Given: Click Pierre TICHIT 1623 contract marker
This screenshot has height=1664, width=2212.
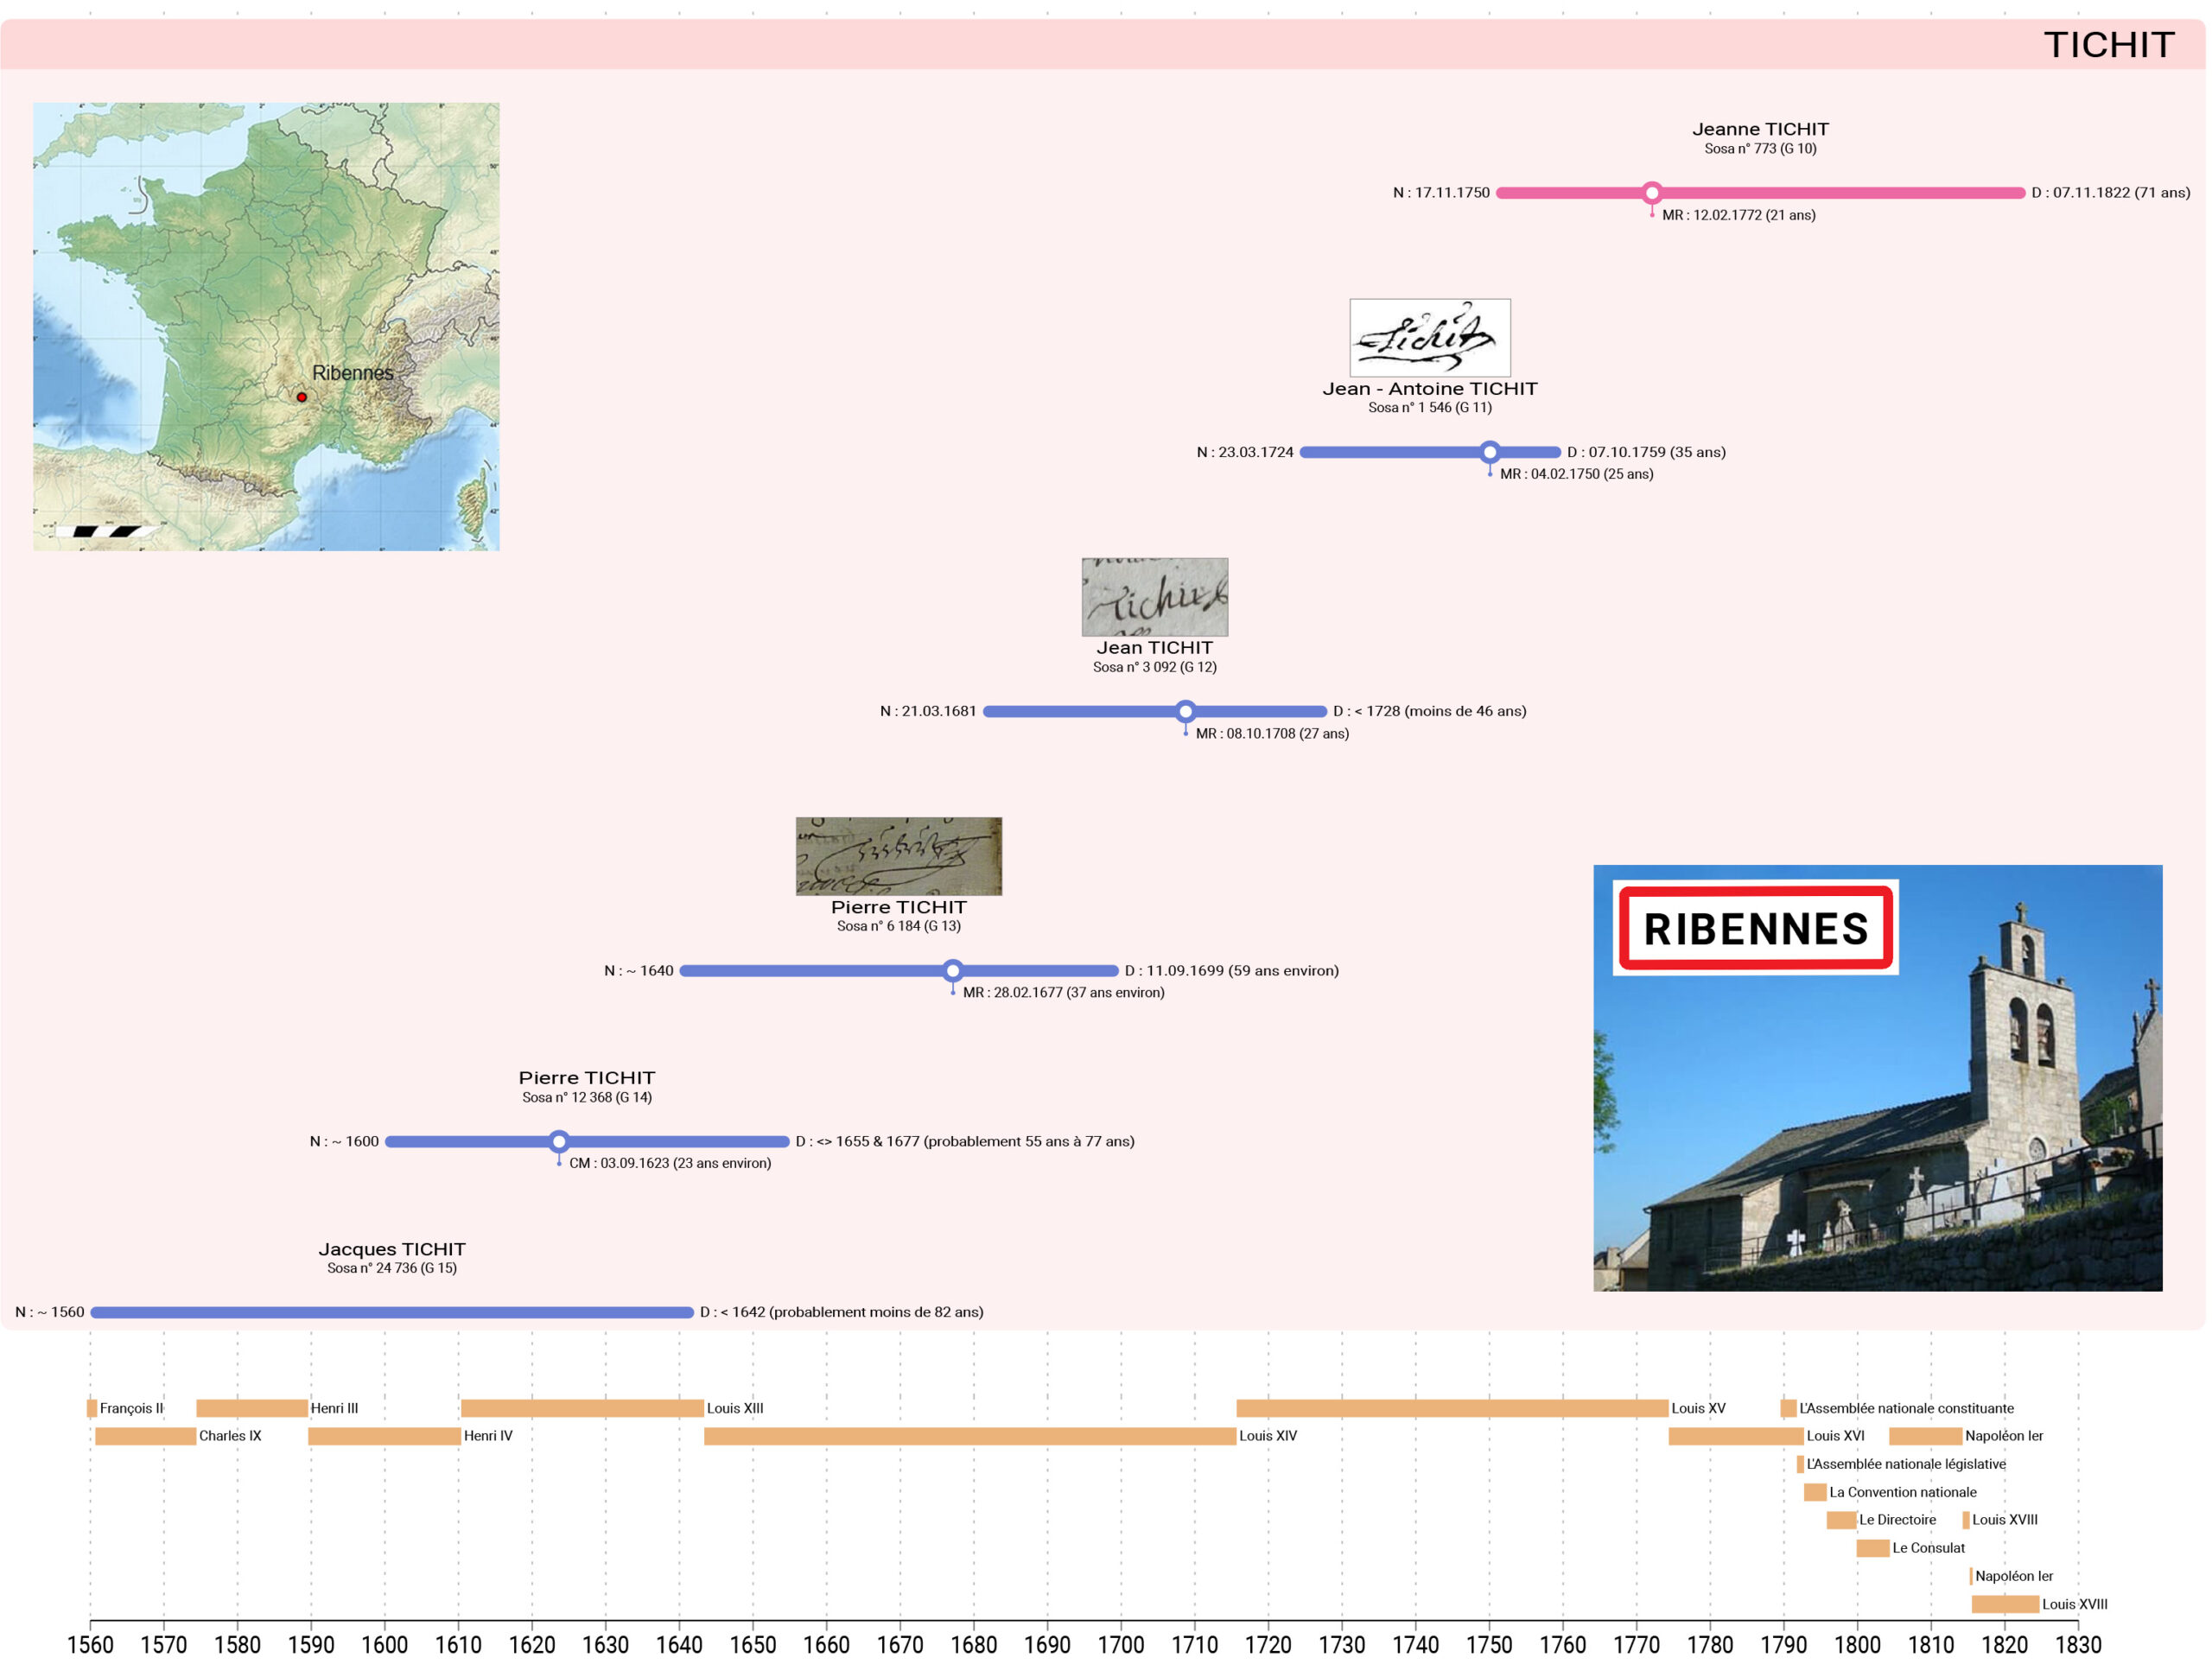Looking at the screenshot, I should tap(559, 1141).
